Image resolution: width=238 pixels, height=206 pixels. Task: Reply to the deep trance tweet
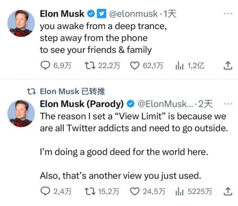click(x=46, y=65)
